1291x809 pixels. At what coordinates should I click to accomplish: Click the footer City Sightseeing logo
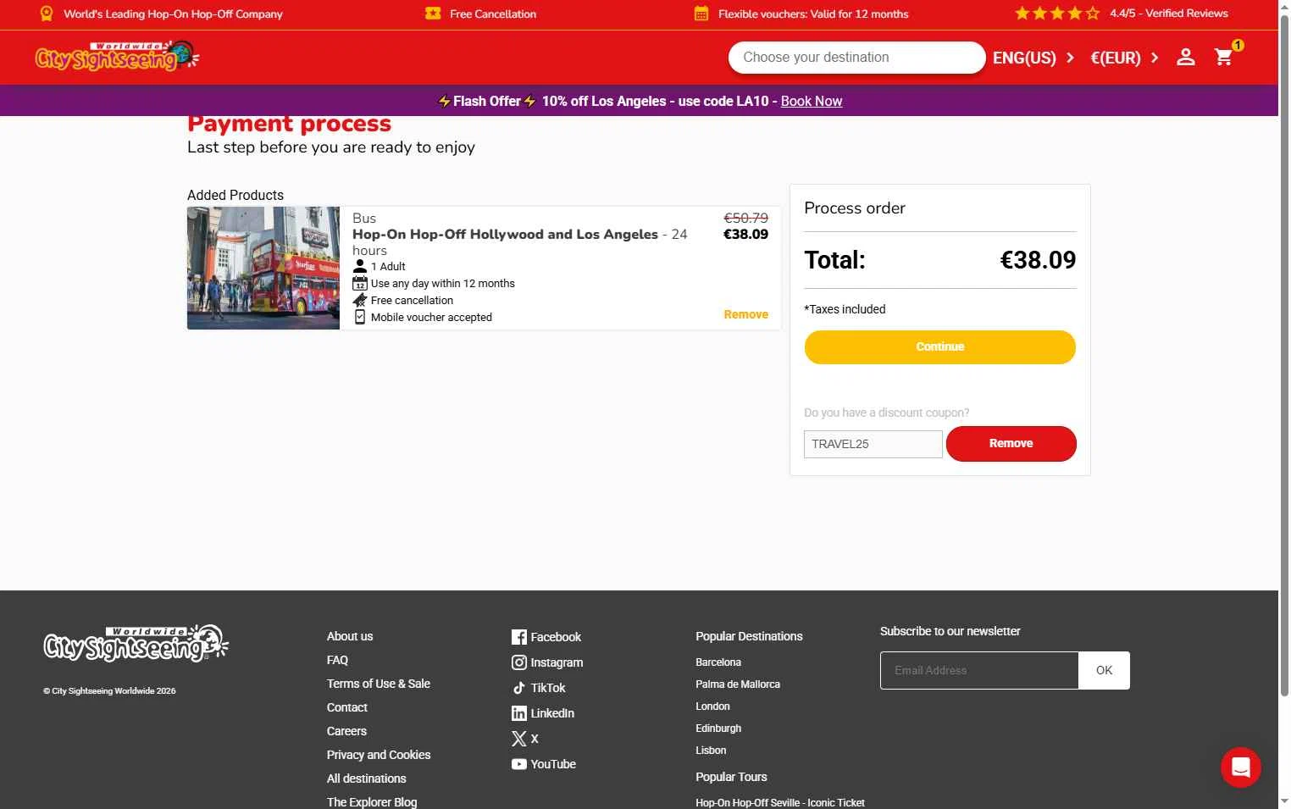[136, 643]
